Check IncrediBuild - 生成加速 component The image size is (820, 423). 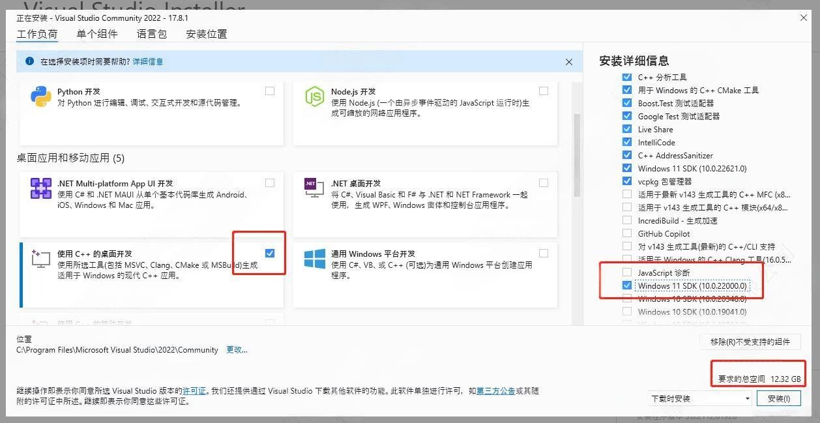coord(627,220)
